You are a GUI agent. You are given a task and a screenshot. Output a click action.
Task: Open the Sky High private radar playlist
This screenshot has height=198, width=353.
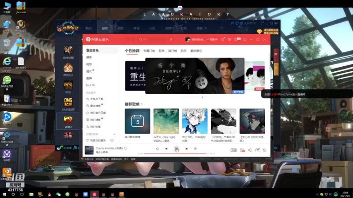click(166, 121)
